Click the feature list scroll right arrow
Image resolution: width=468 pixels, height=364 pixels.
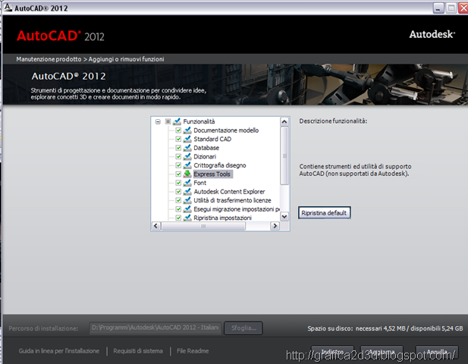point(275,226)
